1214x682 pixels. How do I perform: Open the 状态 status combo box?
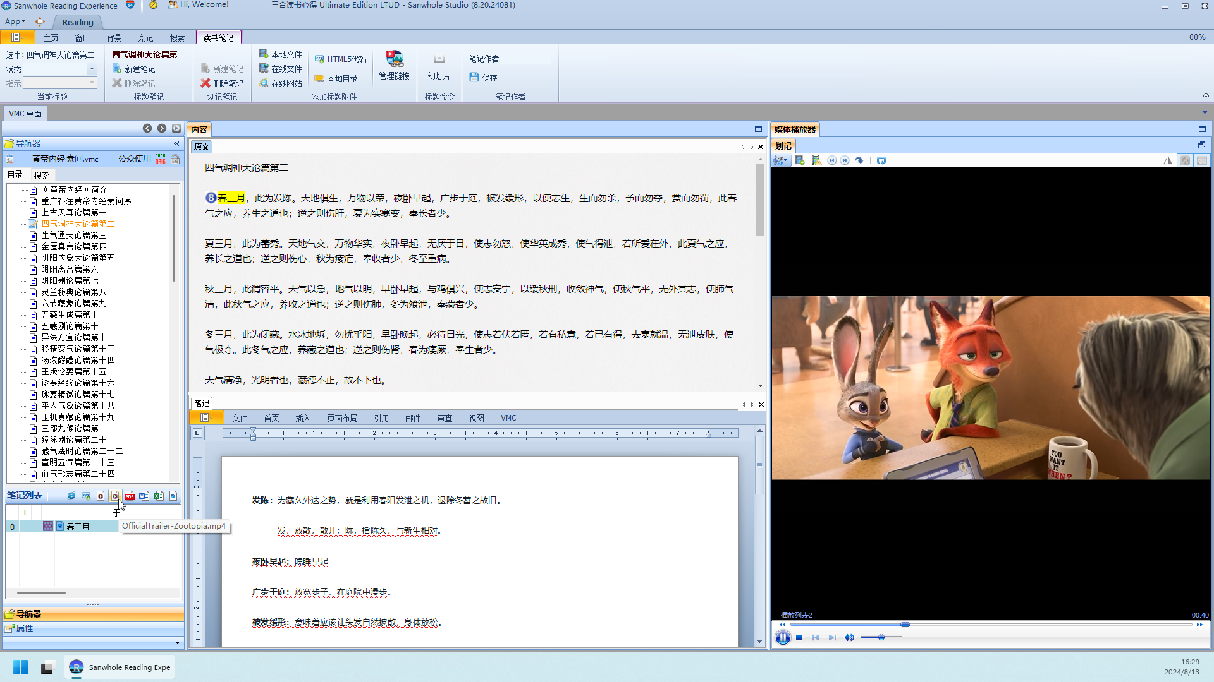(x=92, y=69)
